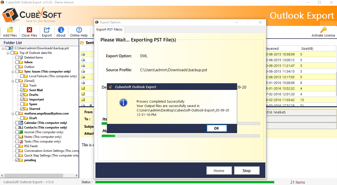
Task: Check the Outbox checkbox
Action: pyautogui.click(x=17, y=67)
